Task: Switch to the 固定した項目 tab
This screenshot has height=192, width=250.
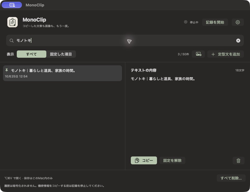Action: click(61, 54)
